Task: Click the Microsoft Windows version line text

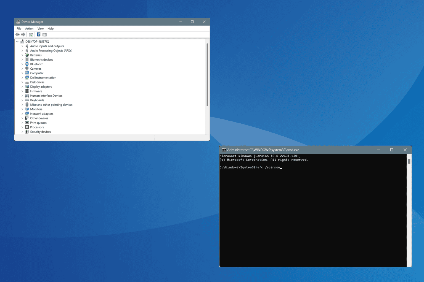Action: tap(260, 156)
